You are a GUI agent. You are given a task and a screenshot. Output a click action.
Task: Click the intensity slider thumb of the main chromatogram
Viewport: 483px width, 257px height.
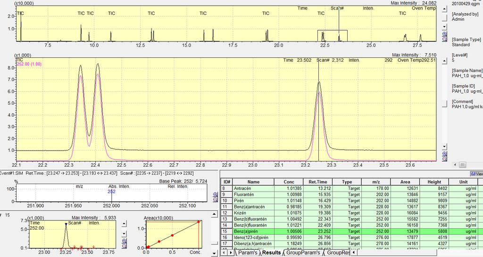(444, 104)
